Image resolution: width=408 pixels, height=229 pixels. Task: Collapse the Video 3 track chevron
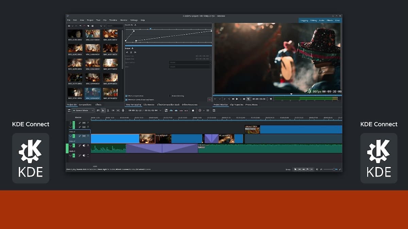click(70, 136)
